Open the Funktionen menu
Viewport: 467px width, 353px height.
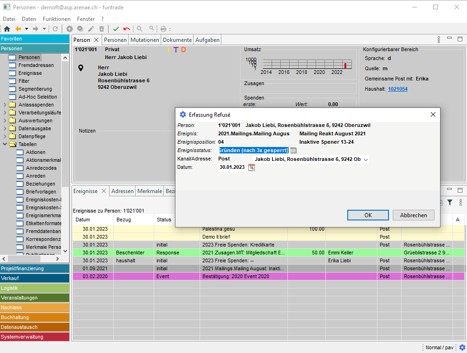point(56,19)
